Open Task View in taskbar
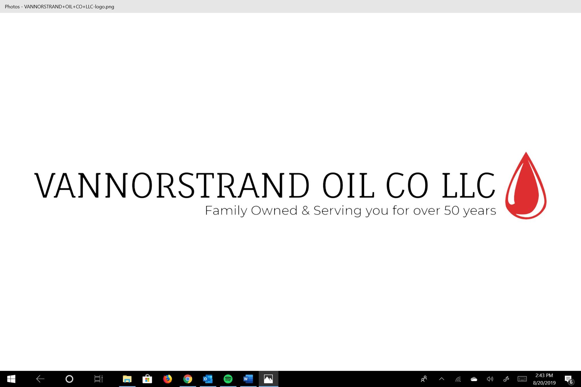581x387 pixels. [98, 379]
